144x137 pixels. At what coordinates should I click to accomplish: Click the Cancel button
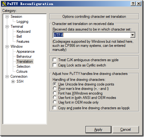[126, 130]
